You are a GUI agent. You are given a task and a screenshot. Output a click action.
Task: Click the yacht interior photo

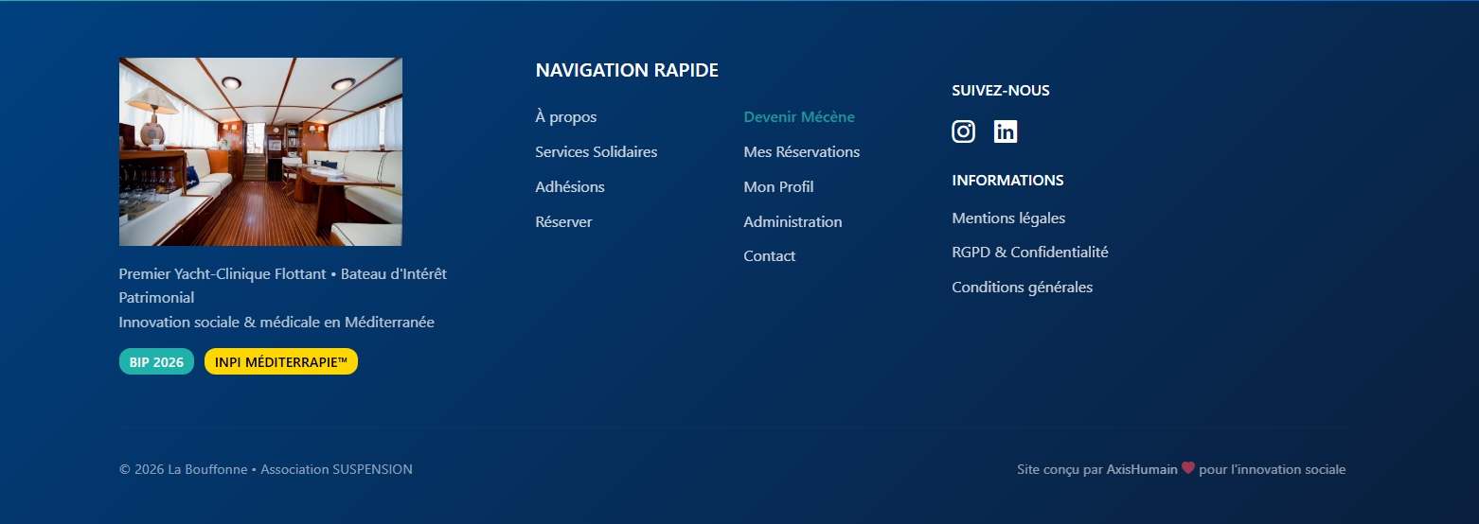tap(260, 151)
